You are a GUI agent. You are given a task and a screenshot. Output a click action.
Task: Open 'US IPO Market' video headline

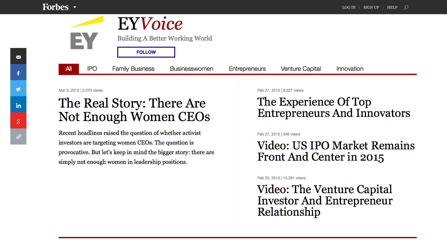336,151
